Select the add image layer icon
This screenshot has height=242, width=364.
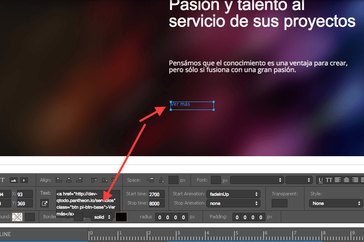point(14,180)
